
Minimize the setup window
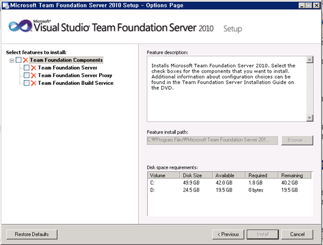click(302, 6)
